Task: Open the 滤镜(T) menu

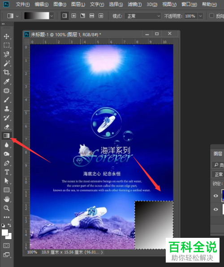Action: (135, 4)
